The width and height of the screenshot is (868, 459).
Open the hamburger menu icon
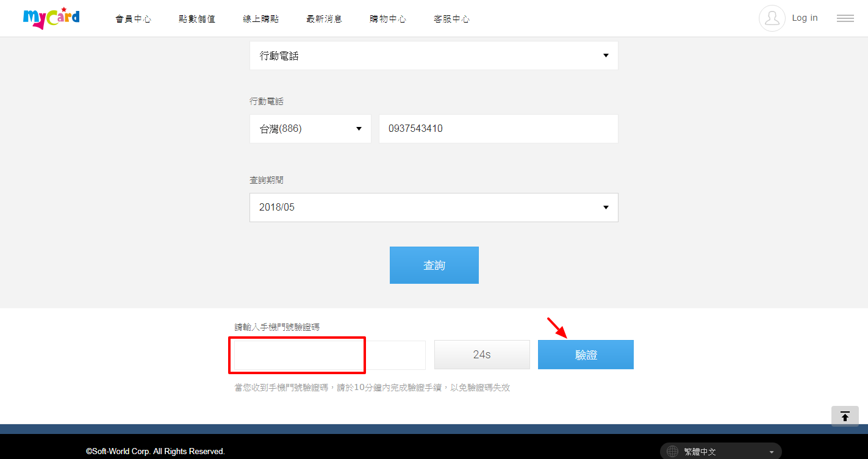click(845, 18)
